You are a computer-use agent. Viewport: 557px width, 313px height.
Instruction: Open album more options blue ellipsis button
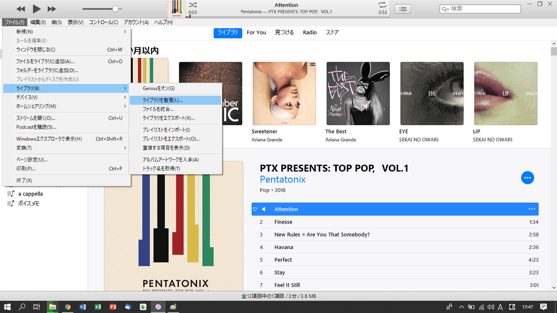[x=528, y=178]
